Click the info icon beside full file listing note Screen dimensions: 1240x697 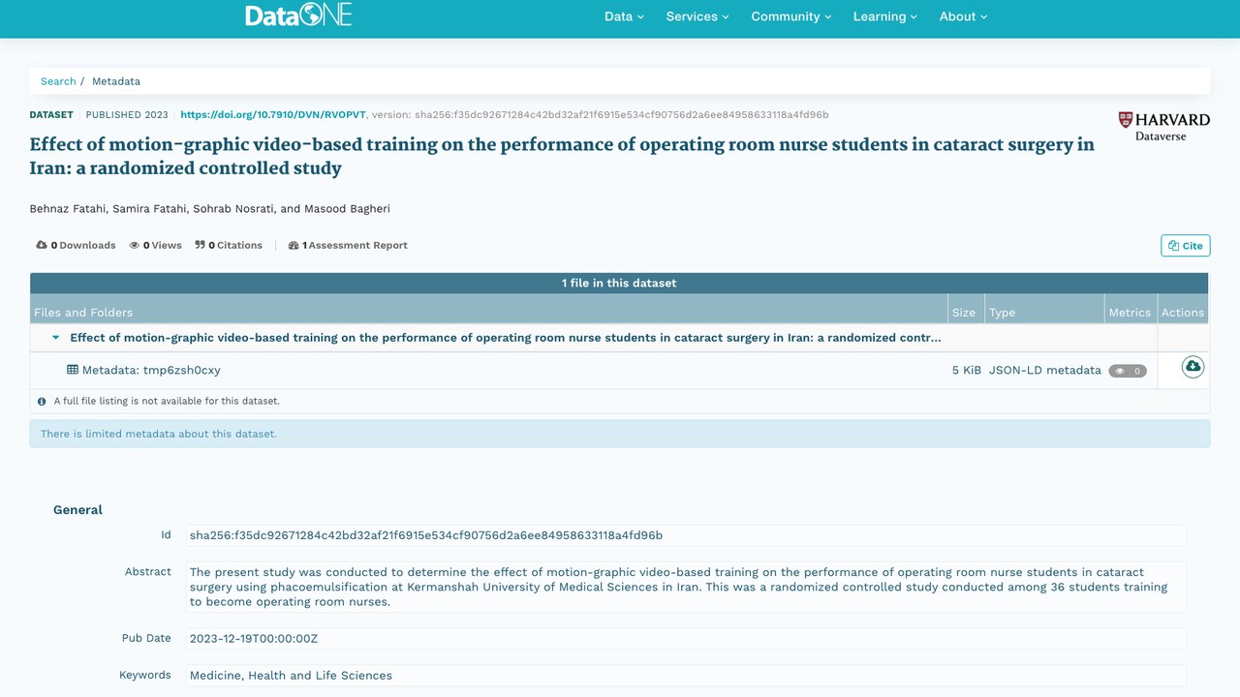point(42,401)
